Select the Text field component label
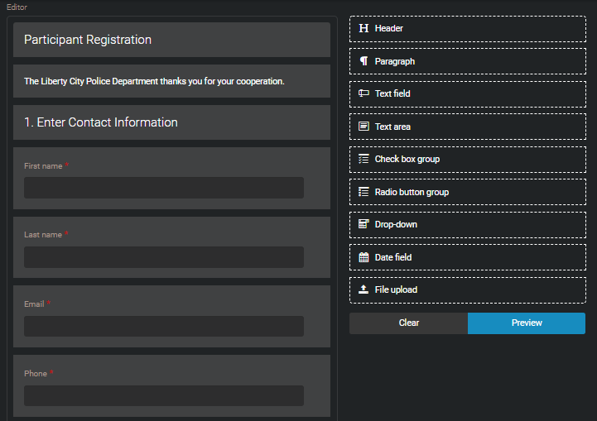 click(392, 93)
